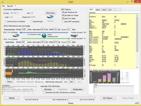Click the modem icon under Disconnect button

tap(50, 17)
